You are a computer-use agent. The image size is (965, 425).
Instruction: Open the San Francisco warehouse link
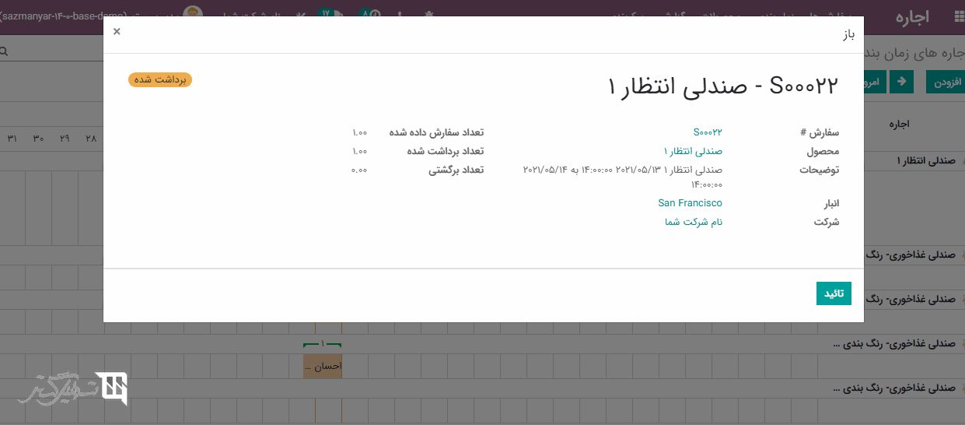click(x=690, y=203)
